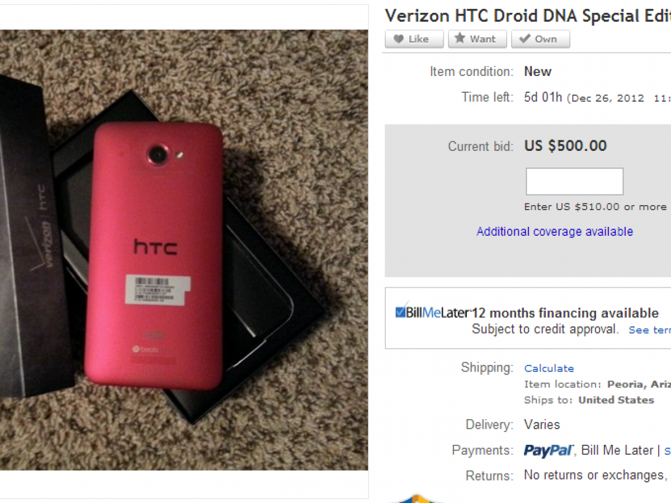The width and height of the screenshot is (671, 503).
Task: Click the Calculate shipping link
Action: 549,368
